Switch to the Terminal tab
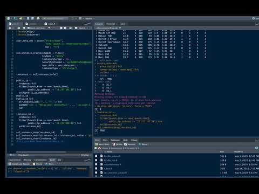Screen dimensions: 259x194 111,24
